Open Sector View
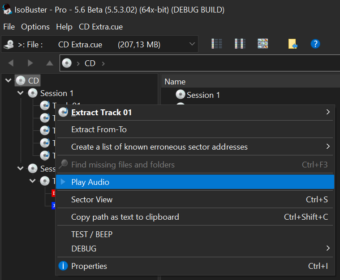The image size is (340, 280). click(x=195, y=200)
